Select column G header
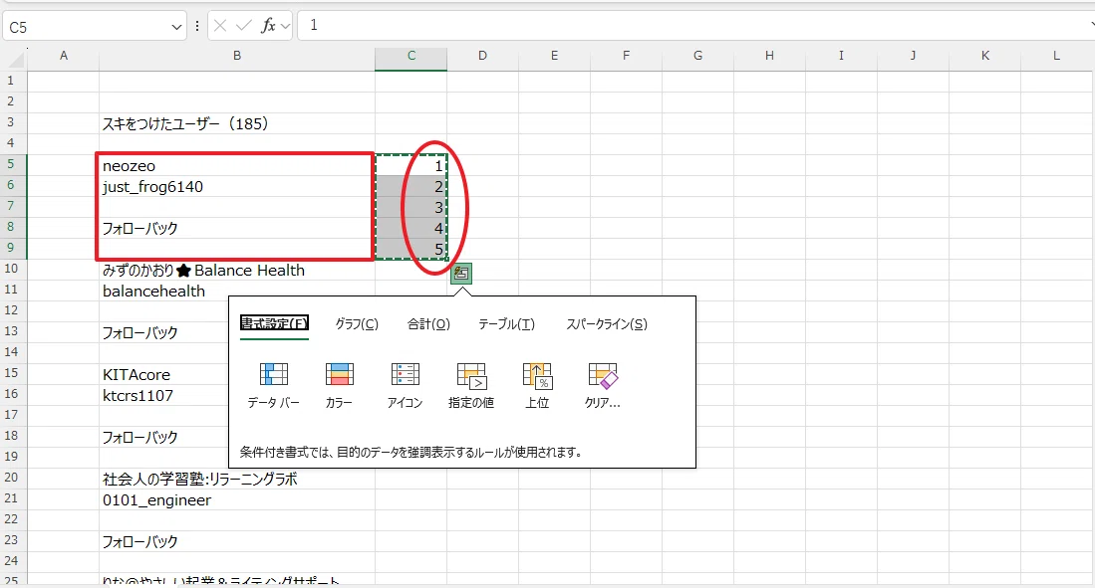 [697, 56]
